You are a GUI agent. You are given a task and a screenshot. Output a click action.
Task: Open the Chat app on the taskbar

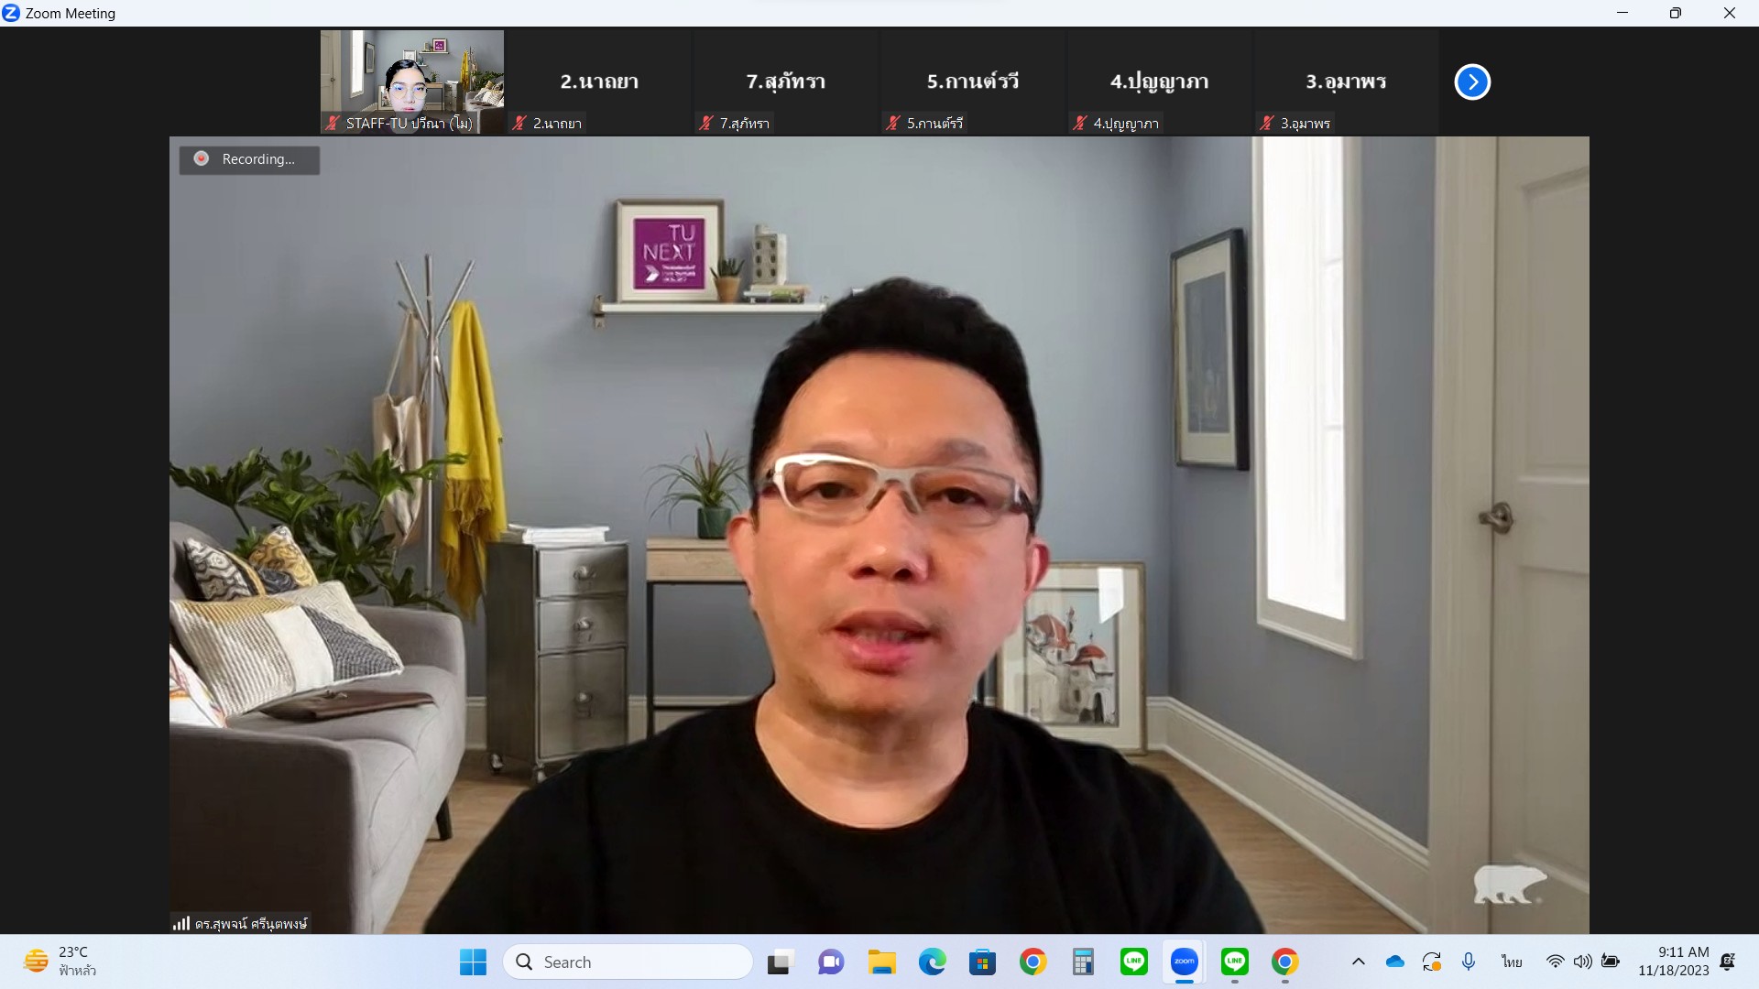click(831, 962)
